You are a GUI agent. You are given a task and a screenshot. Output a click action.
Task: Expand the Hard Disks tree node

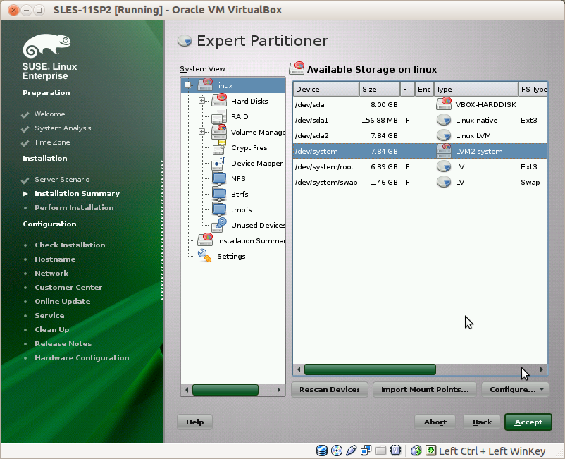(x=201, y=101)
